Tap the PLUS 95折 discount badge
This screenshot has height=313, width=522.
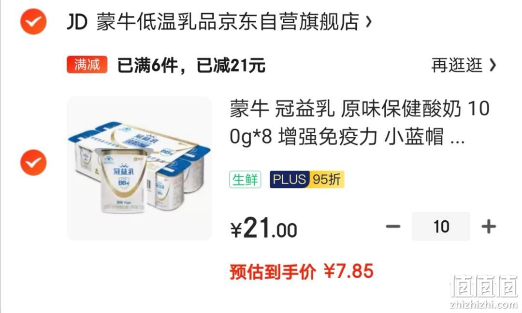pyautogui.click(x=306, y=180)
